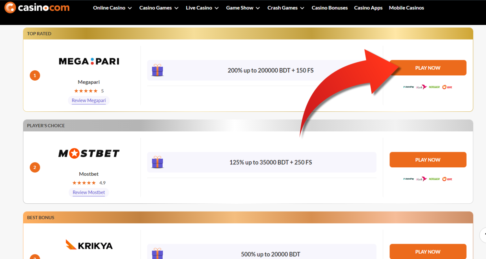Open Casino Bonuses page

coord(330,8)
